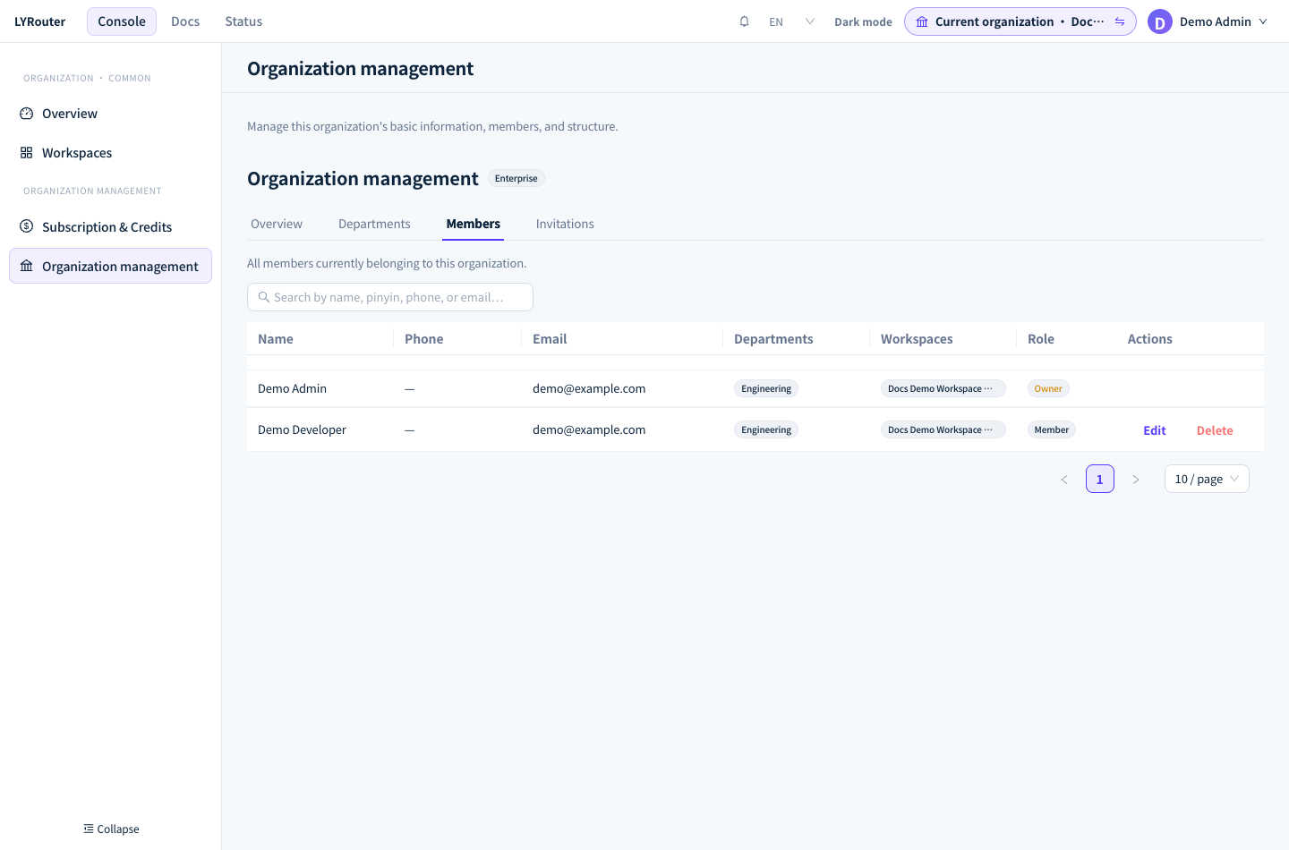
Task: Click the search magnifier icon in member search
Action: pos(264,297)
